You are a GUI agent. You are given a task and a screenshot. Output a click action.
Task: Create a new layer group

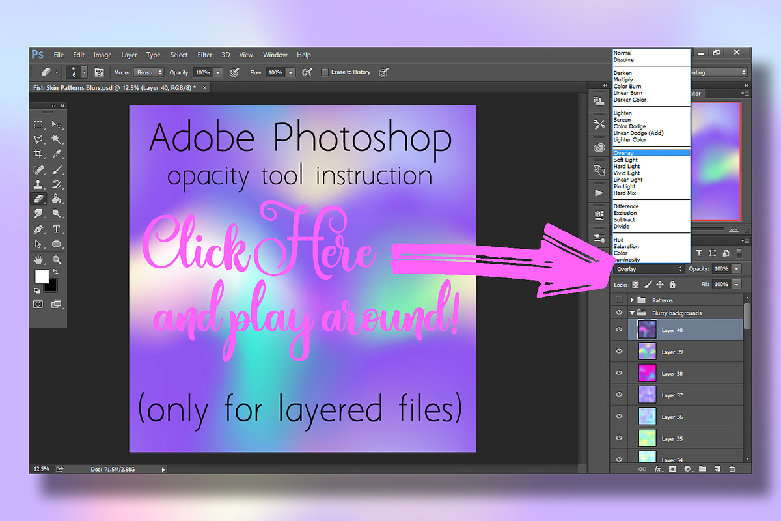(702, 468)
